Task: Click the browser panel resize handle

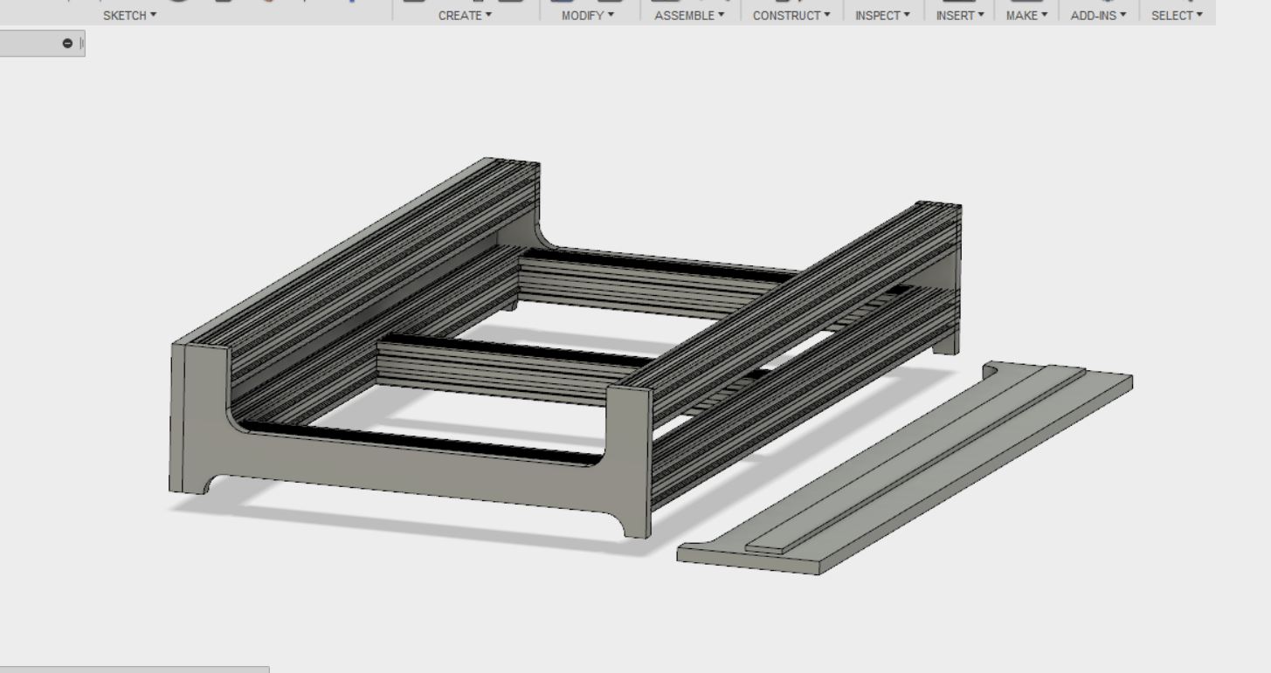Action: [82, 44]
